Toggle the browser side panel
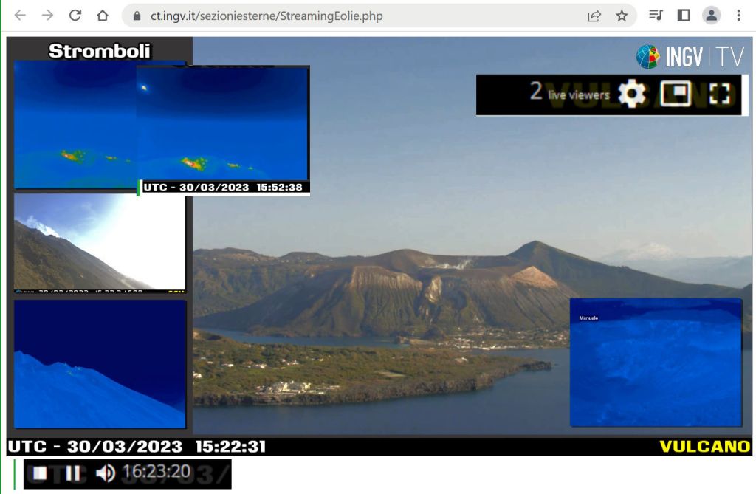This screenshot has width=756, height=494. (x=684, y=16)
